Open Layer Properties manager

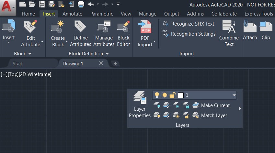tap(140, 104)
